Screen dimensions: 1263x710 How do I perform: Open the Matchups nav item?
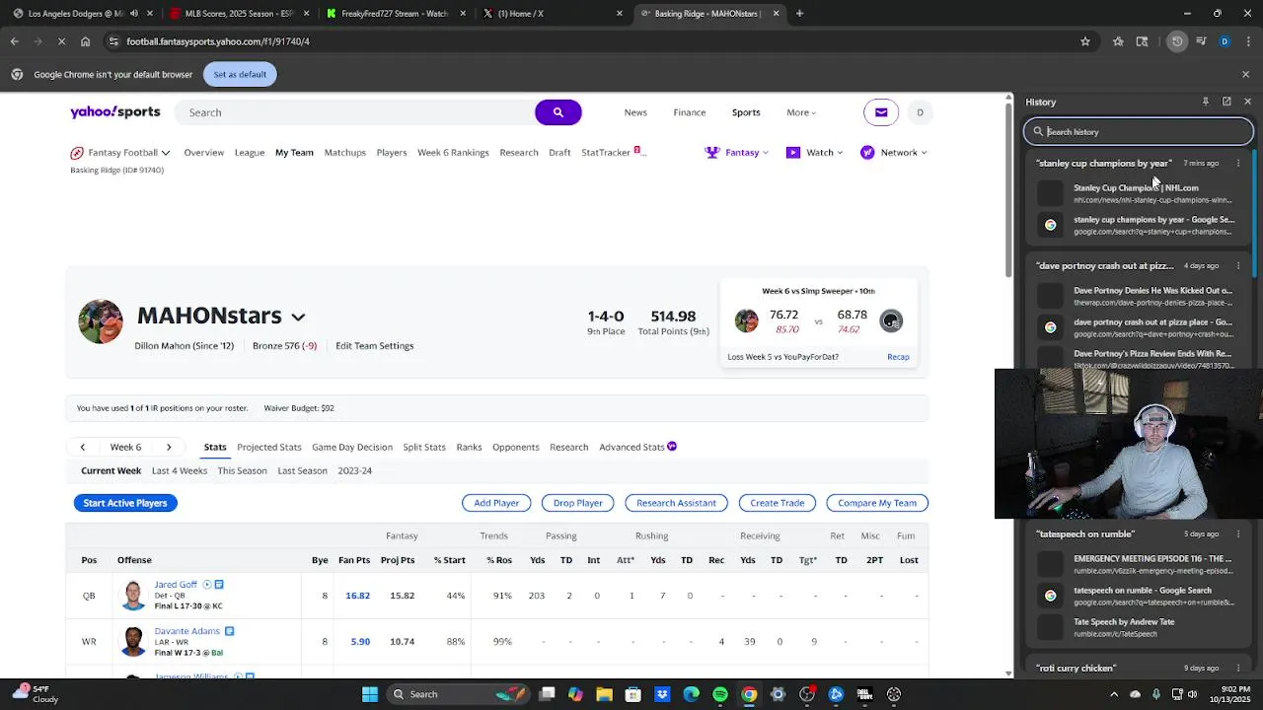coord(344,153)
